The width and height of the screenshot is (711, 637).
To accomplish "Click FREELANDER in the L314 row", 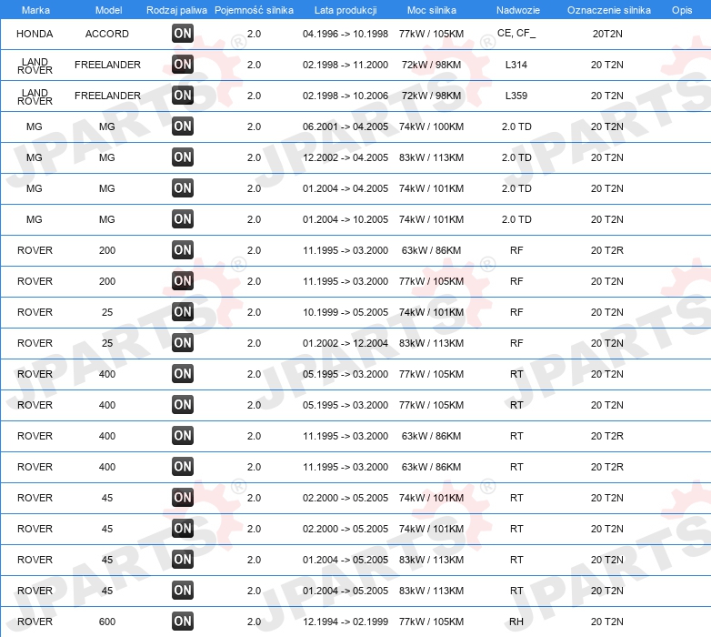I will coord(107,65).
